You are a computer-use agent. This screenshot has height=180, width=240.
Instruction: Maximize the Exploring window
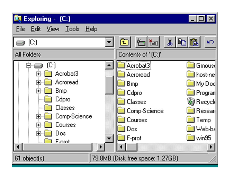(201, 19)
